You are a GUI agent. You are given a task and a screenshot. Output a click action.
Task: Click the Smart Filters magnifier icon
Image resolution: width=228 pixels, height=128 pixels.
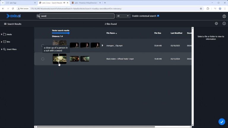4,49
